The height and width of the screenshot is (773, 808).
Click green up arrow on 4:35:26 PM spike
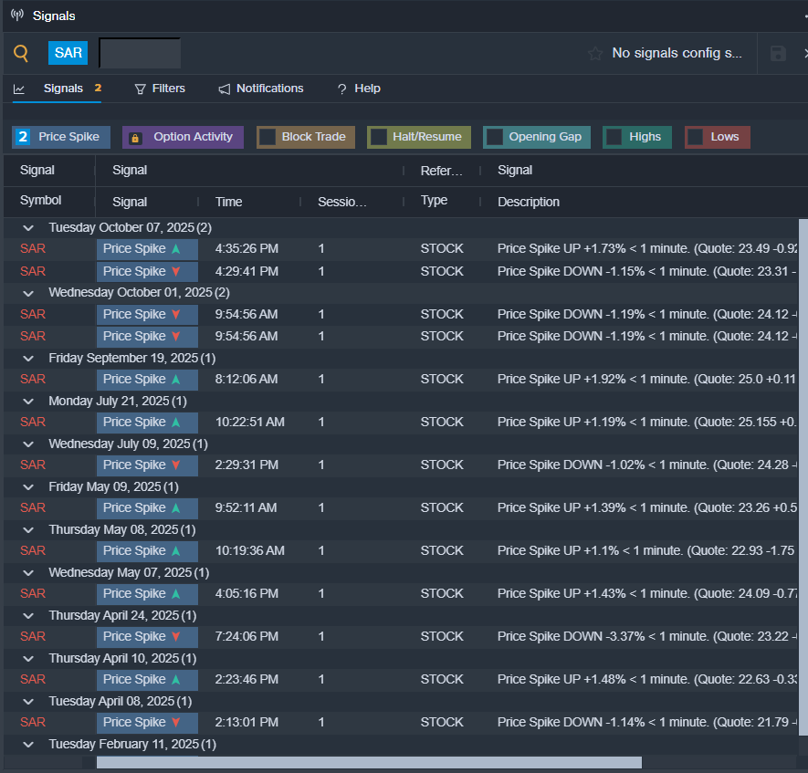[x=176, y=249]
